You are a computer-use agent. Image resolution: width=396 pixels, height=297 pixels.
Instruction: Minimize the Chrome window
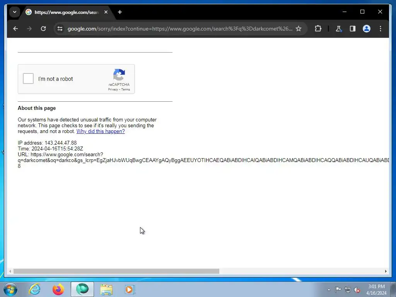click(345, 12)
